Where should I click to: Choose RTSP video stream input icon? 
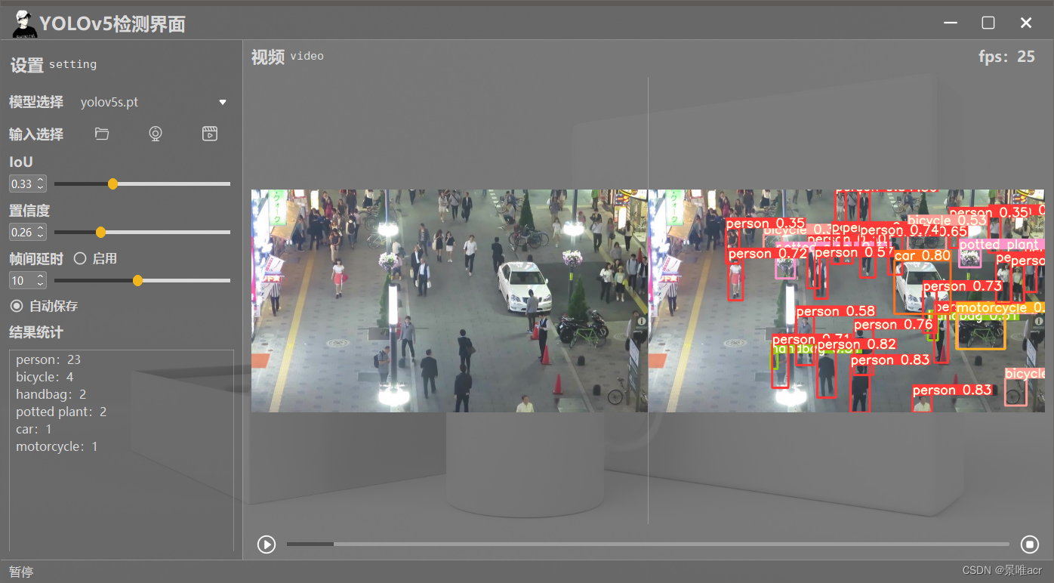(x=210, y=134)
